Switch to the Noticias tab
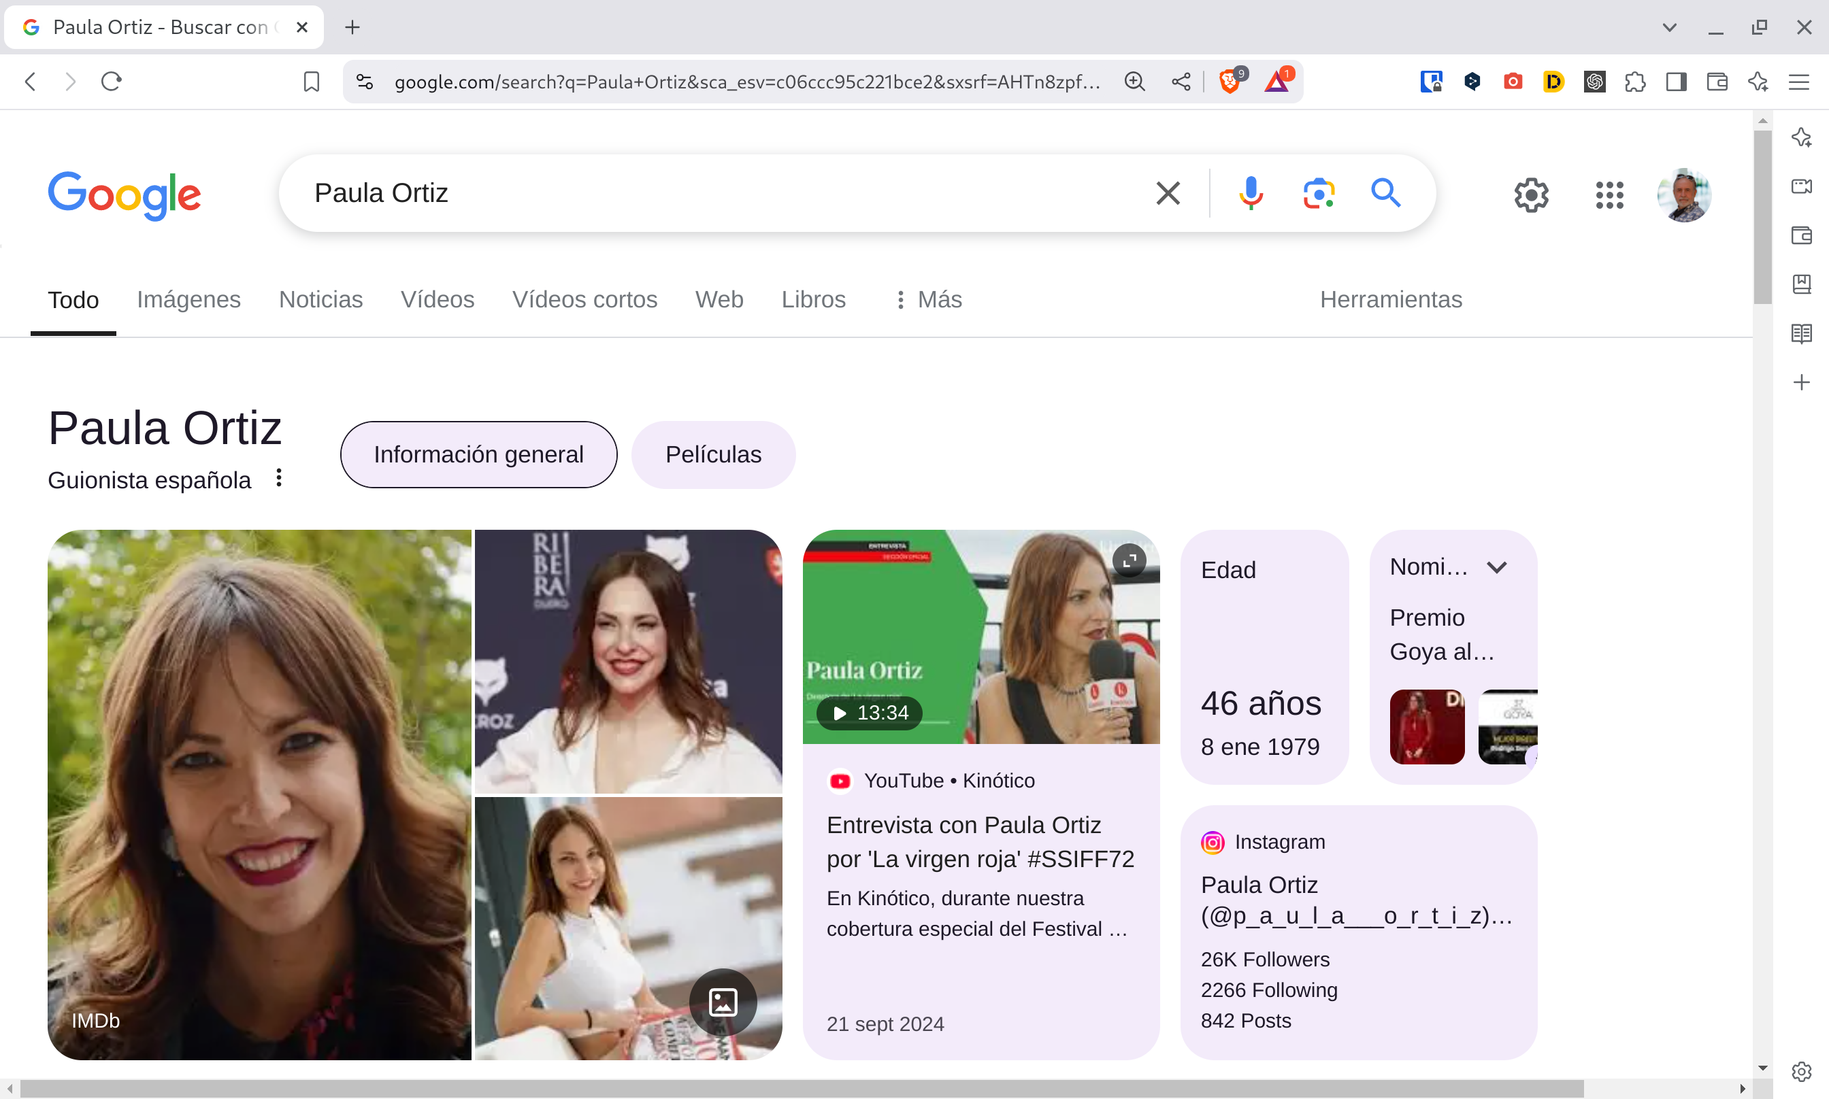 [320, 299]
